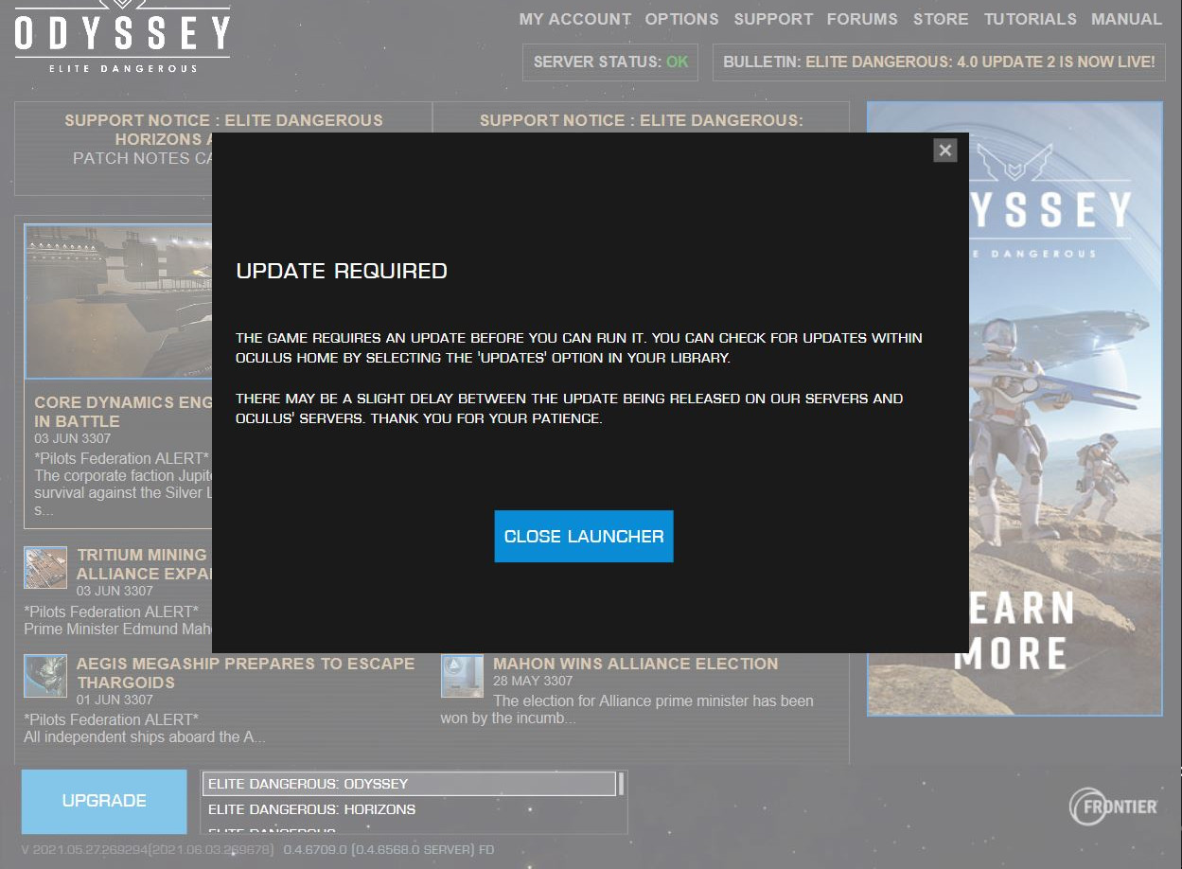The height and width of the screenshot is (869, 1182).
Task: Open the Store link
Action: [x=941, y=19]
